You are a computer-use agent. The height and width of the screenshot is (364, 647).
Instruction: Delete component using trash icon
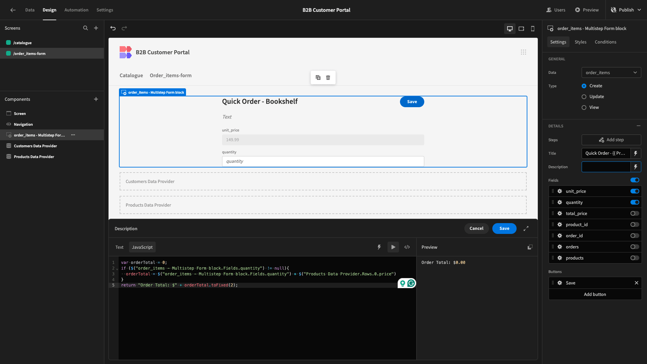click(x=328, y=78)
